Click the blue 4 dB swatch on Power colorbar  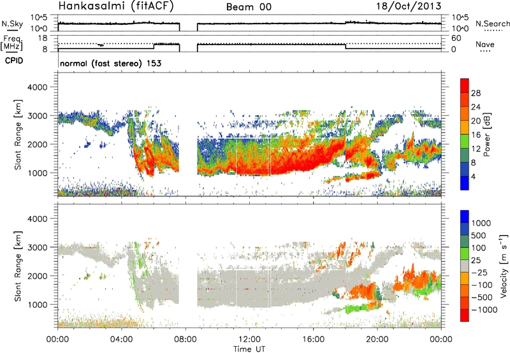click(465, 183)
